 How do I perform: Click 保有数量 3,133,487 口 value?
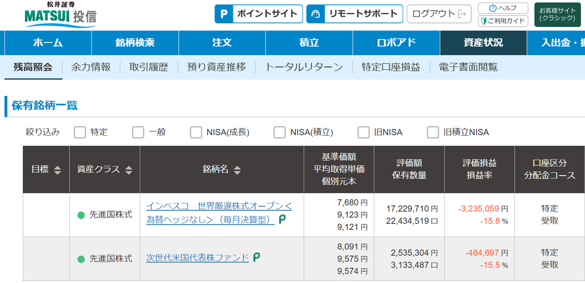tap(414, 265)
